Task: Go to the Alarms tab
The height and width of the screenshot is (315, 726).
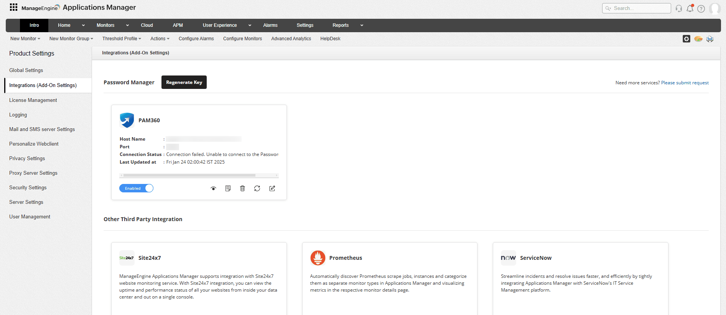Action: click(270, 25)
